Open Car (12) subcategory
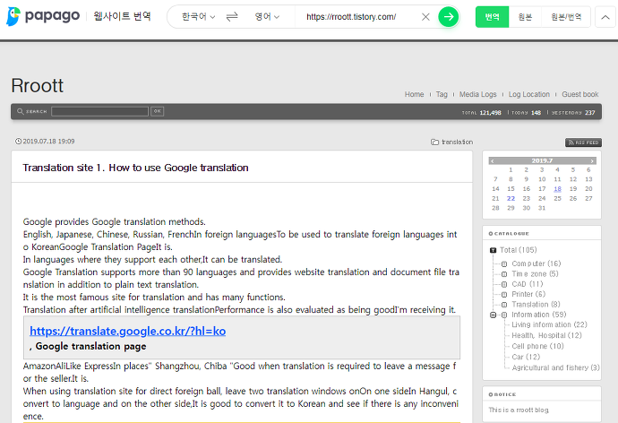 coord(526,357)
